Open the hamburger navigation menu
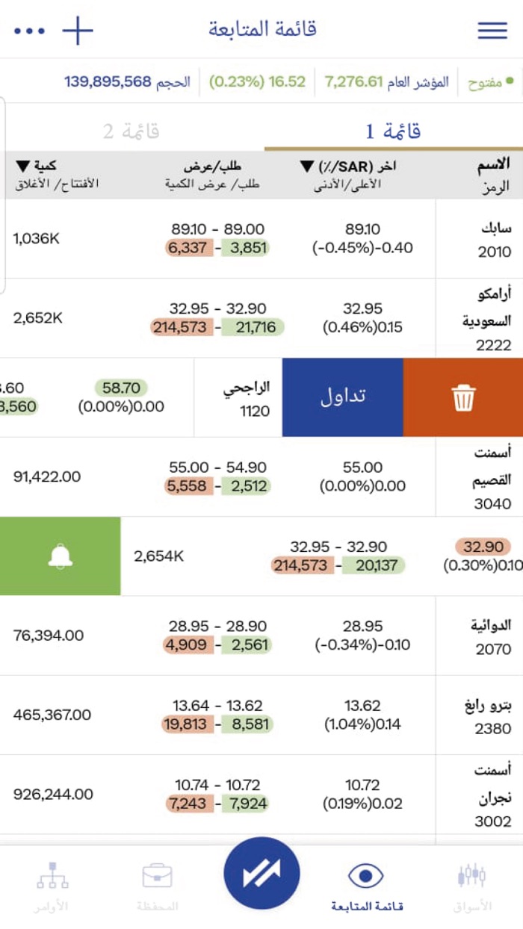Screen dimensions: 523x929 click(492, 29)
